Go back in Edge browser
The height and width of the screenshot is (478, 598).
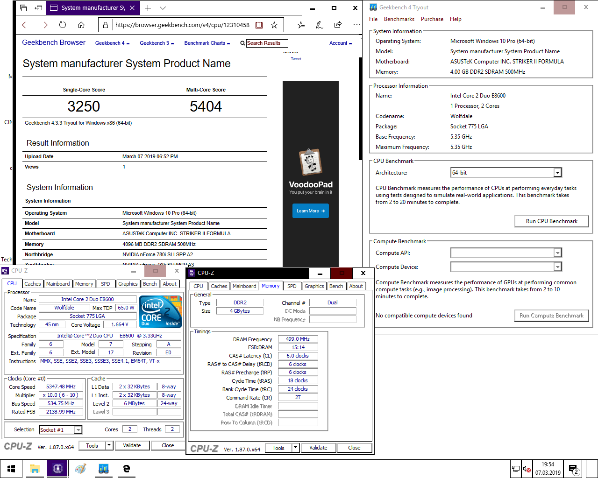(x=26, y=25)
